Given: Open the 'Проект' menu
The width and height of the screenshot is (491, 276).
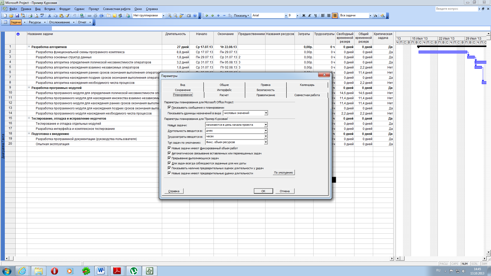Looking at the screenshot, I should [x=94, y=9].
